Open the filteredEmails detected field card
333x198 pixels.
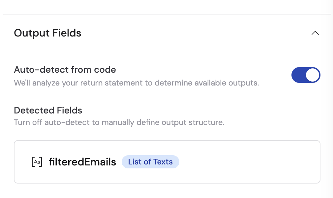pos(167,161)
